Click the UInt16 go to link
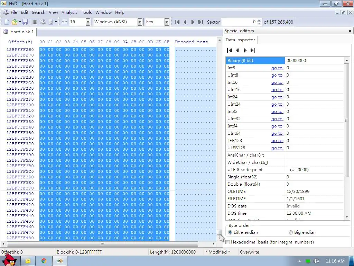The image size is (354, 266). click(277, 90)
